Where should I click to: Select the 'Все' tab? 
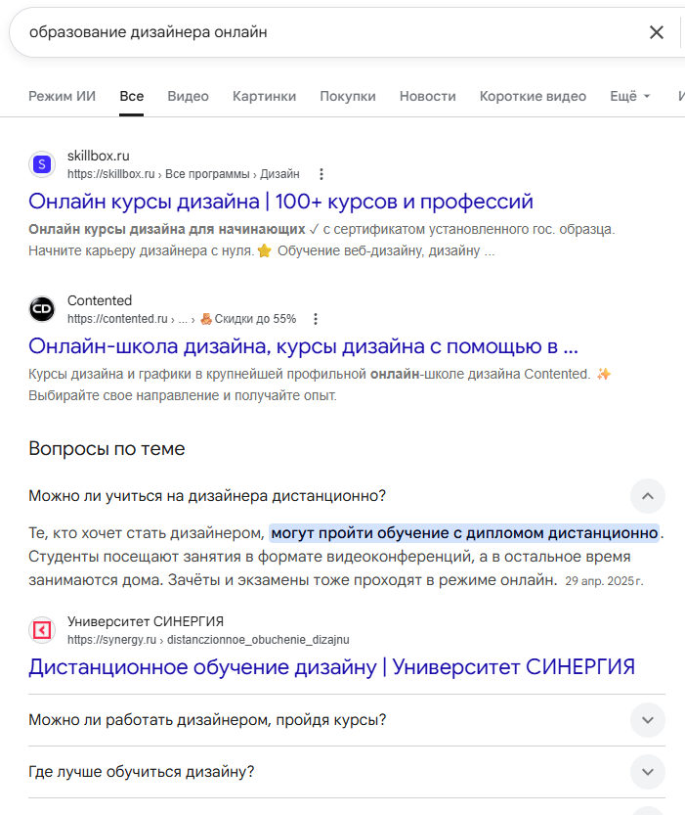coord(131,96)
